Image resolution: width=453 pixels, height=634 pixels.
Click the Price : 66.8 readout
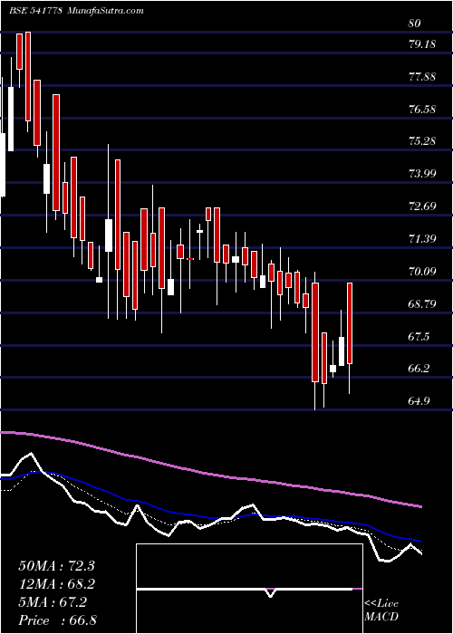pos(57,620)
